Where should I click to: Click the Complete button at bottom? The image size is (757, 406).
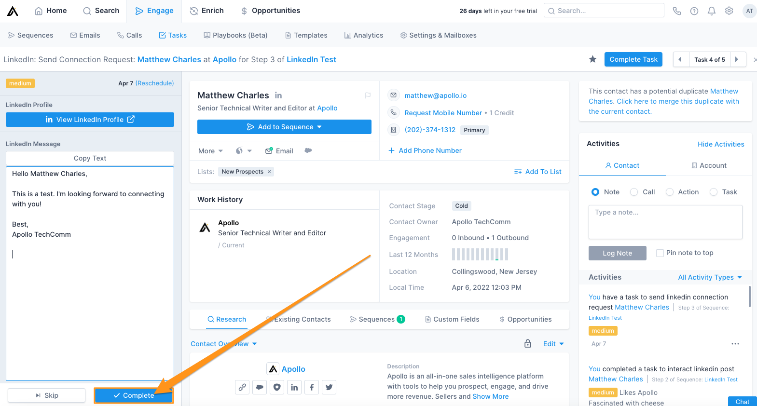[134, 395]
